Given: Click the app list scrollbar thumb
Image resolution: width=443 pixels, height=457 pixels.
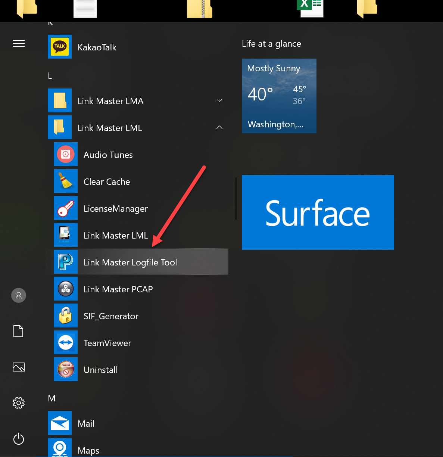Looking at the screenshot, I should click(236, 199).
